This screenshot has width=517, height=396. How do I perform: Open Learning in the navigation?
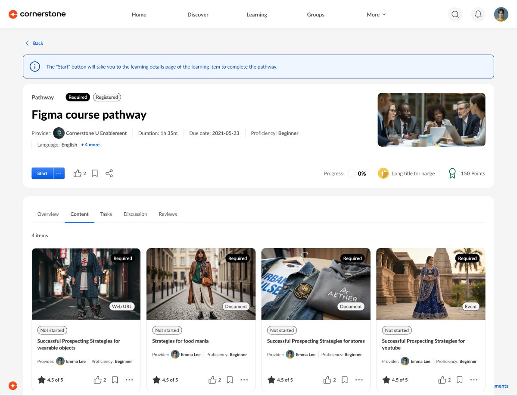pyautogui.click(x=257, y=15)
